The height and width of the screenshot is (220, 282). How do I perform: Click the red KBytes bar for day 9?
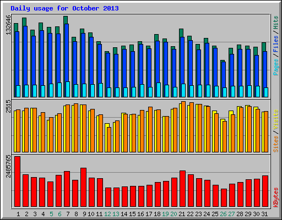(x=84, y=188)
